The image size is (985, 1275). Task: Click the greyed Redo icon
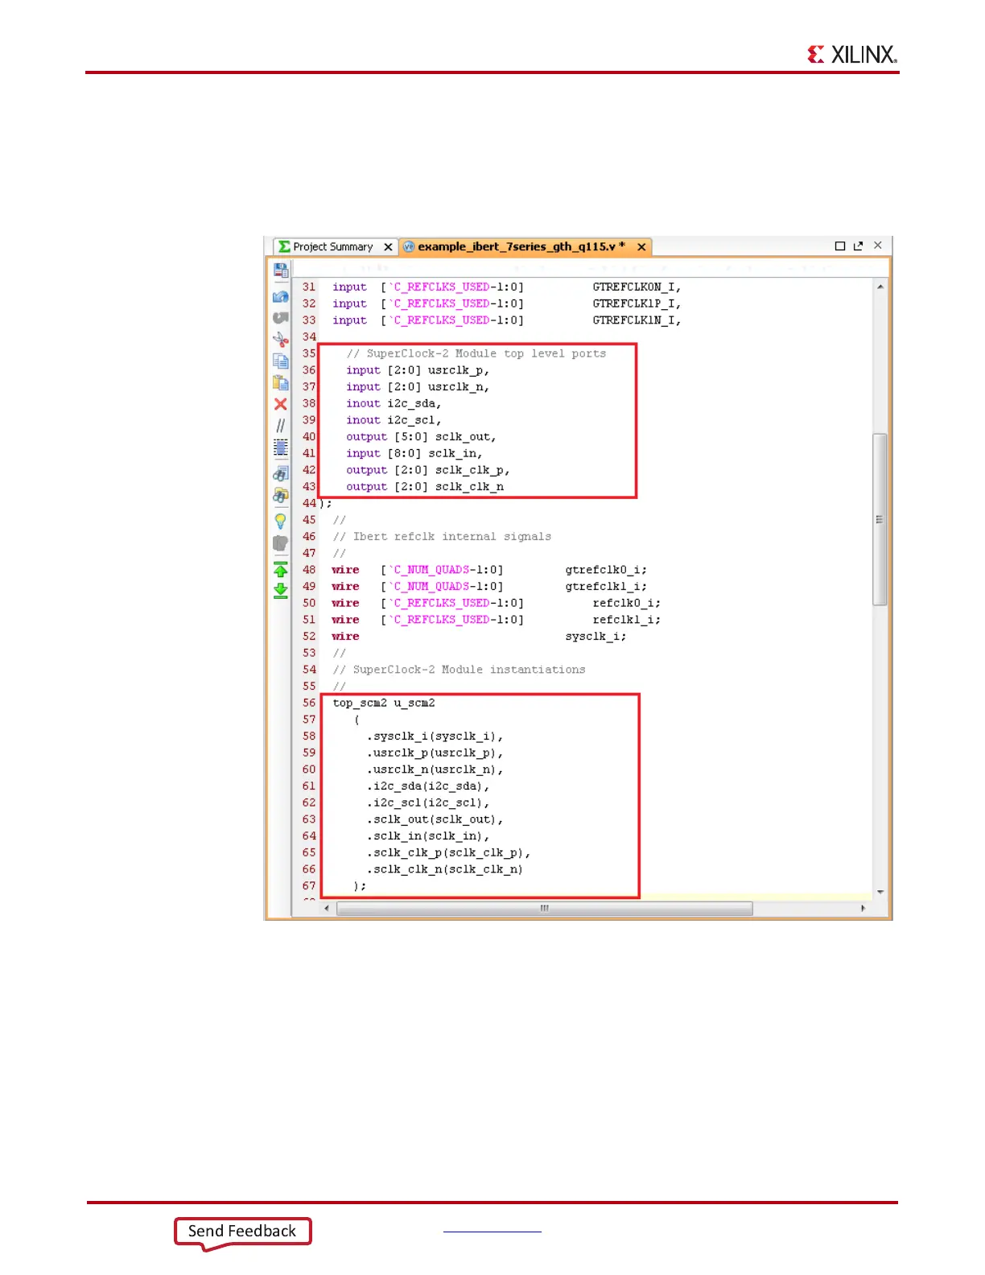pyautogui.click(x=280, y=318)
